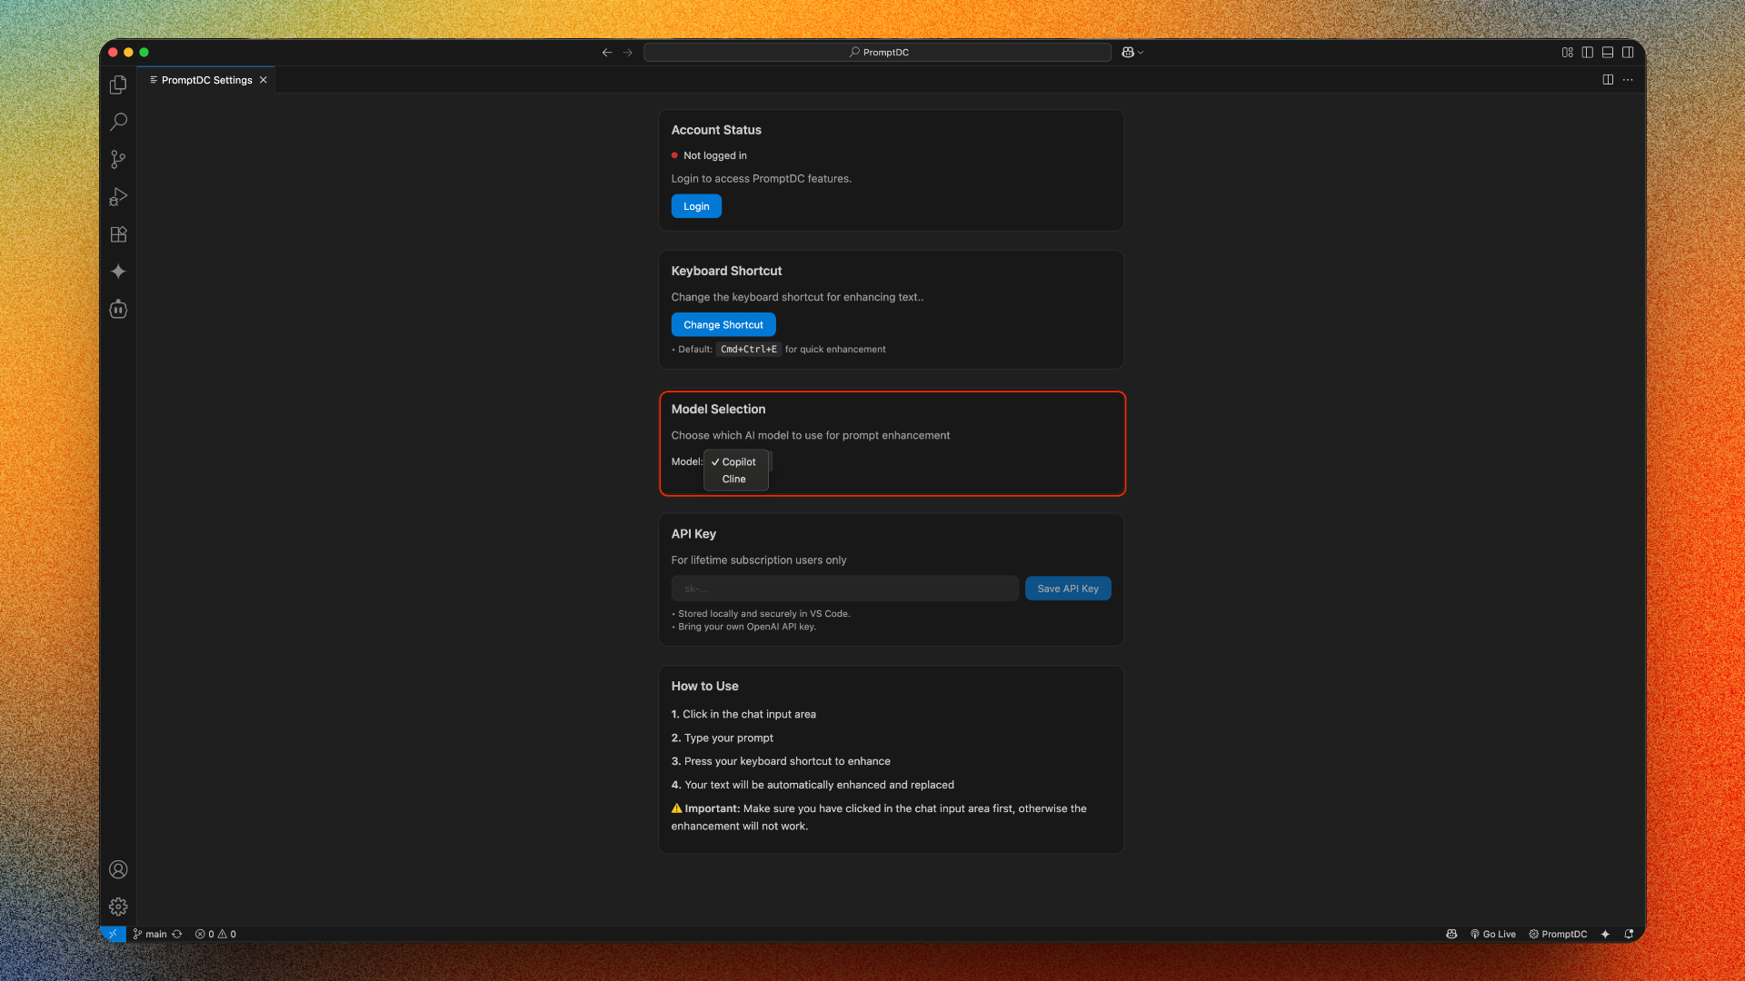The image size is (1745, 981).
Task: Choose the Copilot model option
Action: [738, 462]
